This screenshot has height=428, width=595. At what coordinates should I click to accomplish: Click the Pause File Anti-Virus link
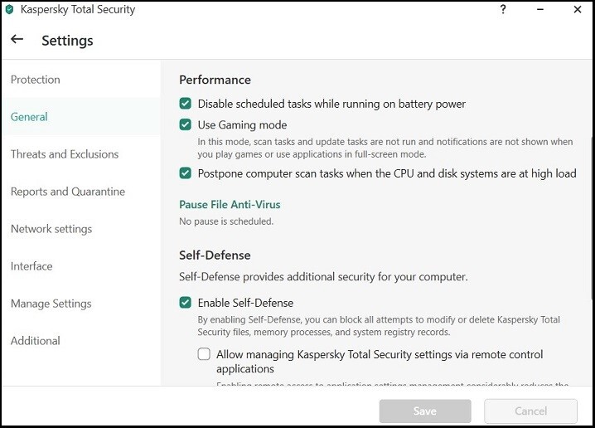point(230,205)
